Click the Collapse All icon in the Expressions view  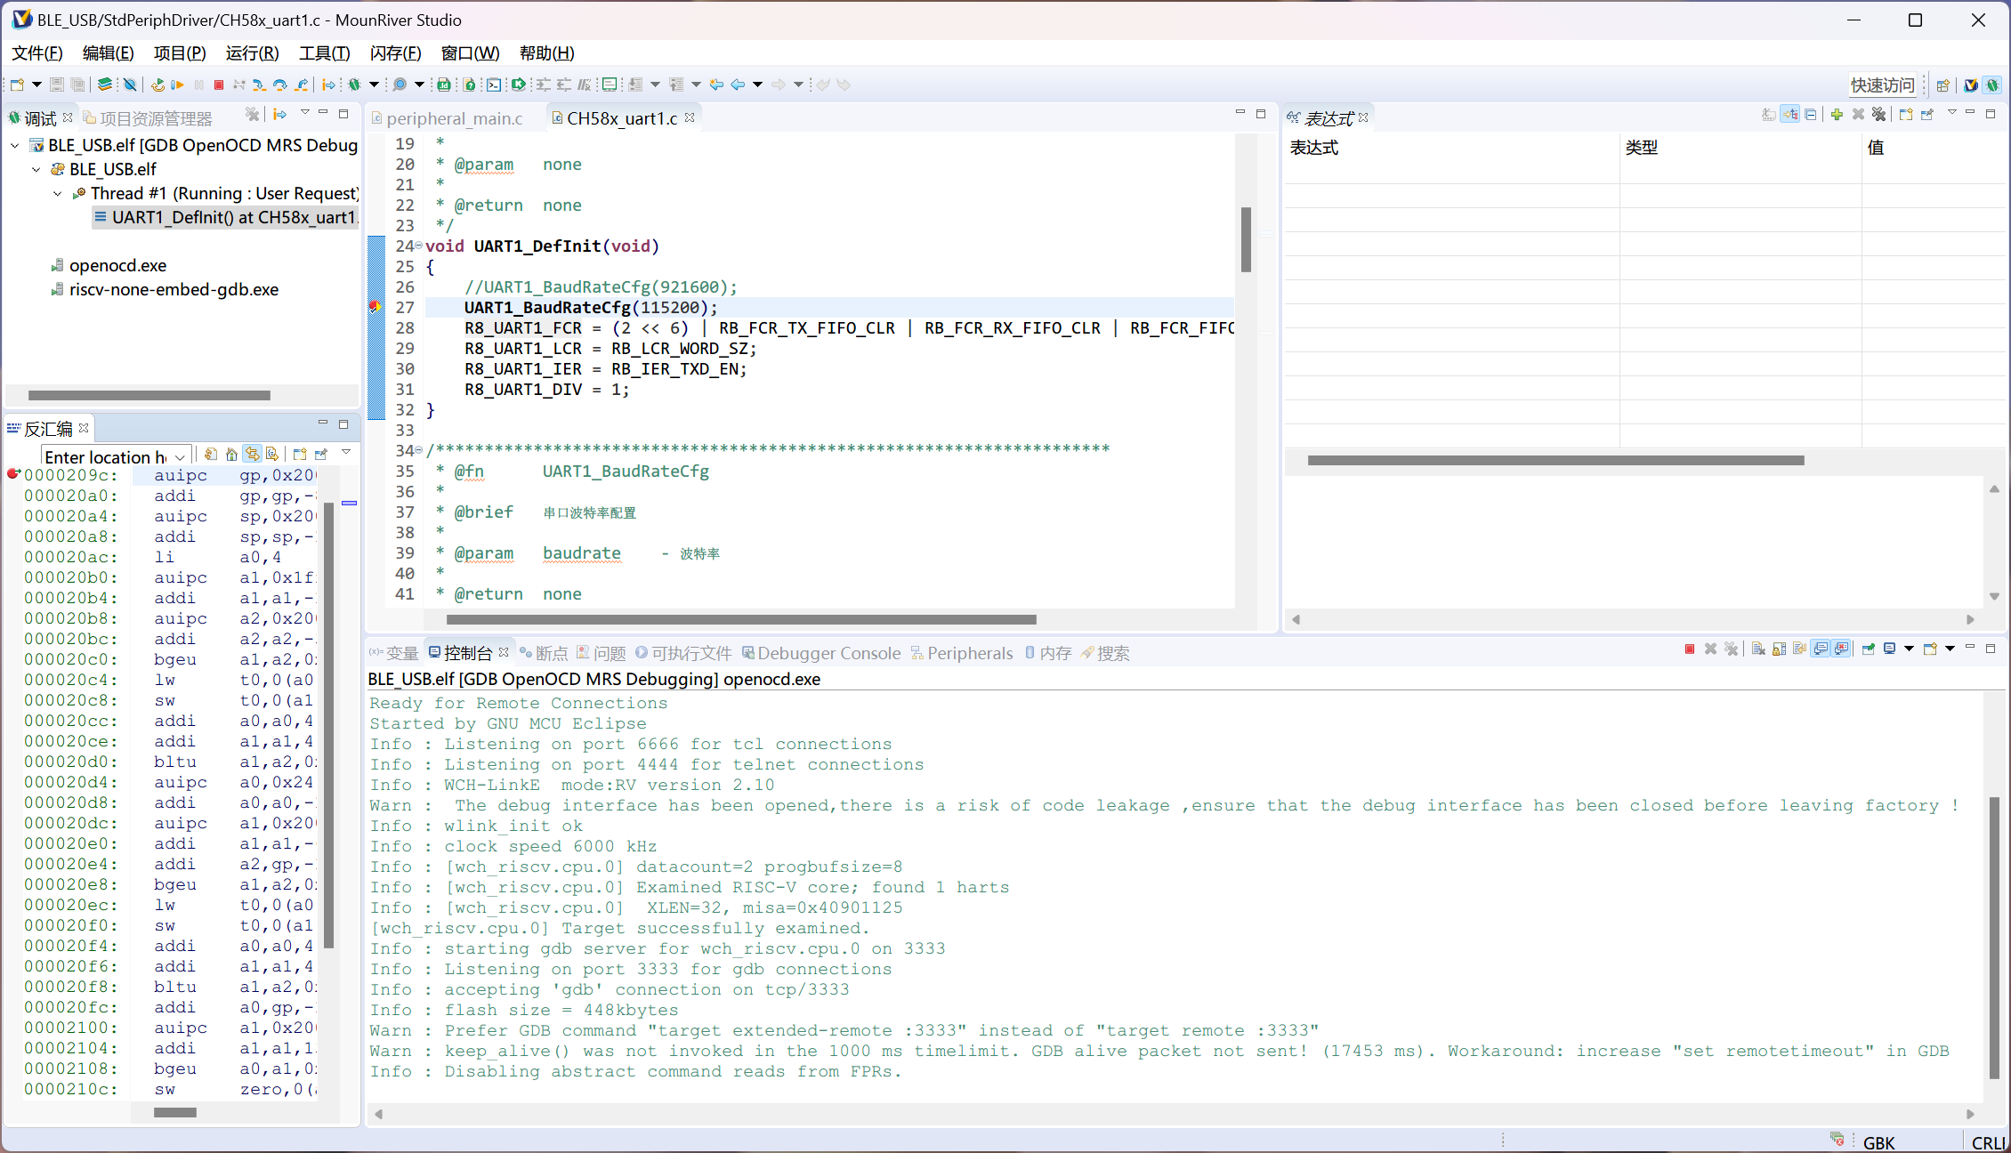pos(1811,114)
